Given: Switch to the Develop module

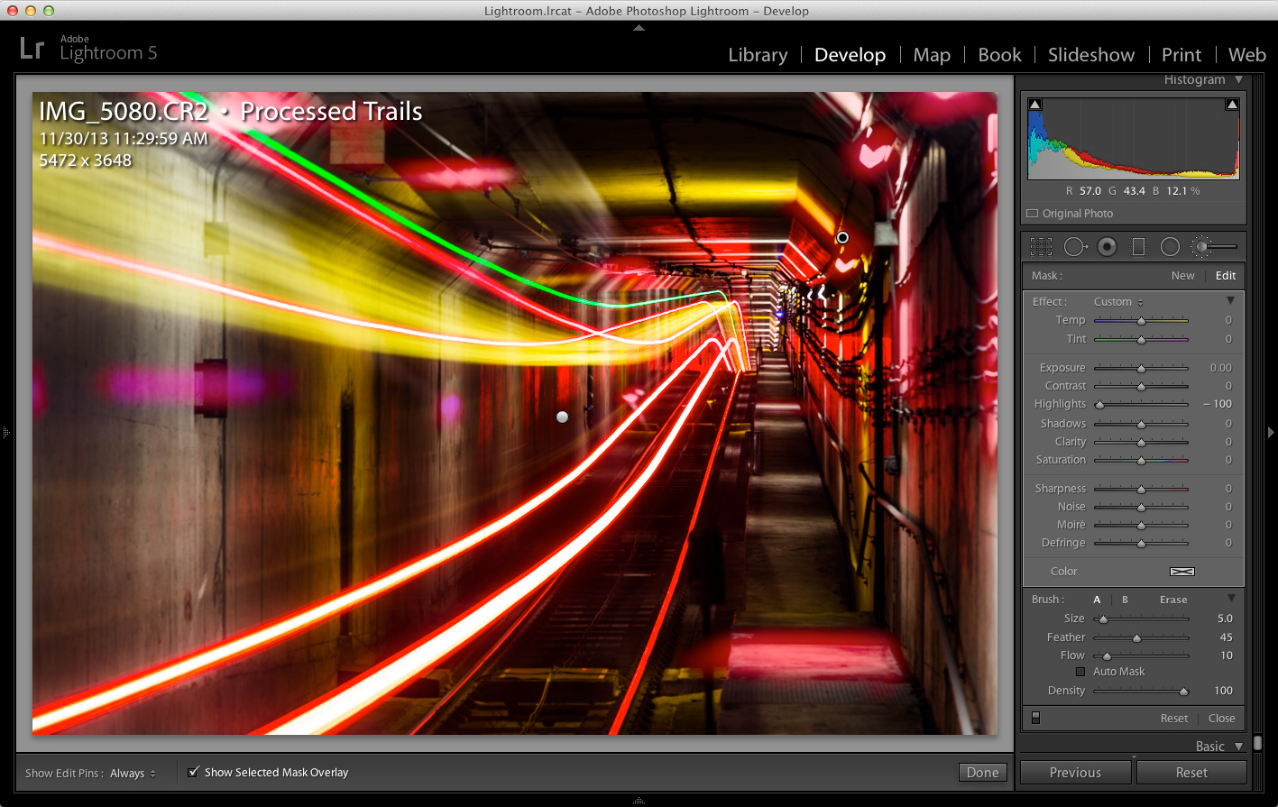Looking at the screenshot, I should [x=850, y=55].
